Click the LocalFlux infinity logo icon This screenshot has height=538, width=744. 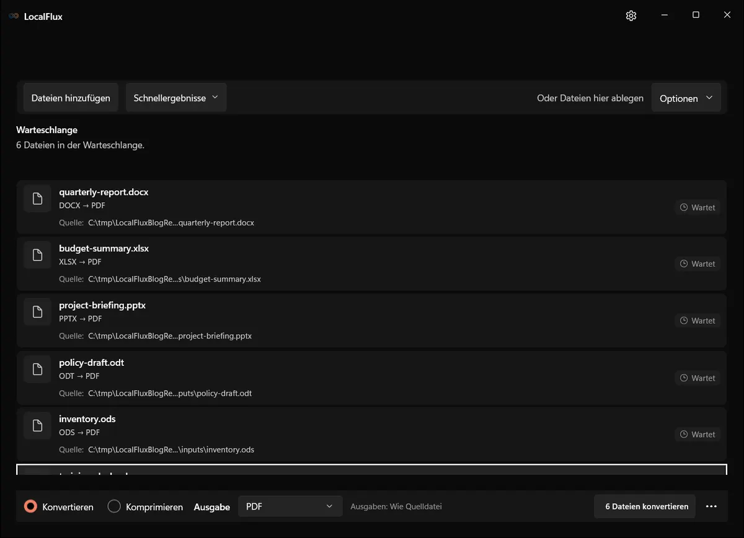14,16
